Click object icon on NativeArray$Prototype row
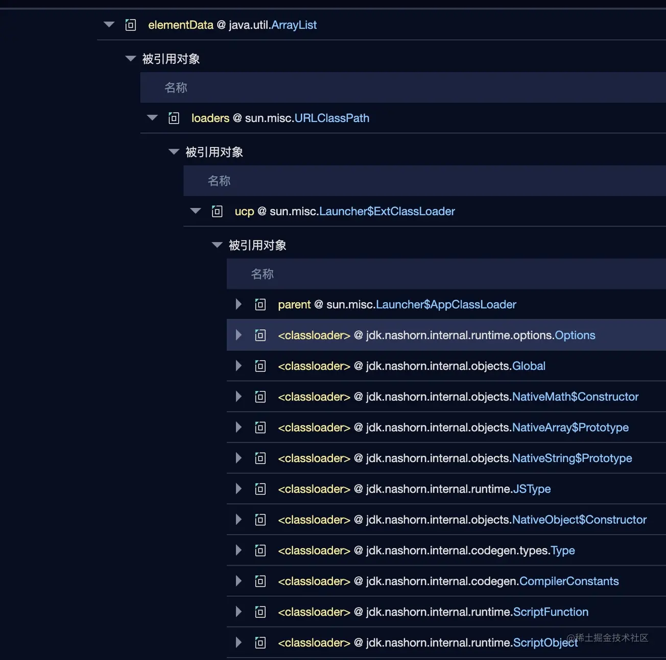666x660 pixels. pyautogui.click(x=260, y=428)
